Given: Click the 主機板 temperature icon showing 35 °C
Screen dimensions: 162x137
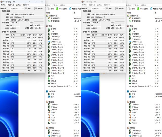Looking at the screenshot, I should [49, 29].
